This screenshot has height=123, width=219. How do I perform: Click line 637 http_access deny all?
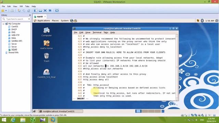point(96,80)
